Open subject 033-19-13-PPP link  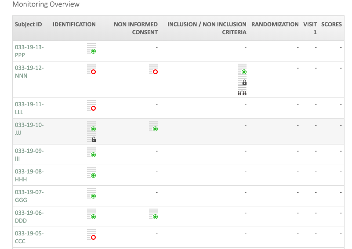click(x=29, y=51)
